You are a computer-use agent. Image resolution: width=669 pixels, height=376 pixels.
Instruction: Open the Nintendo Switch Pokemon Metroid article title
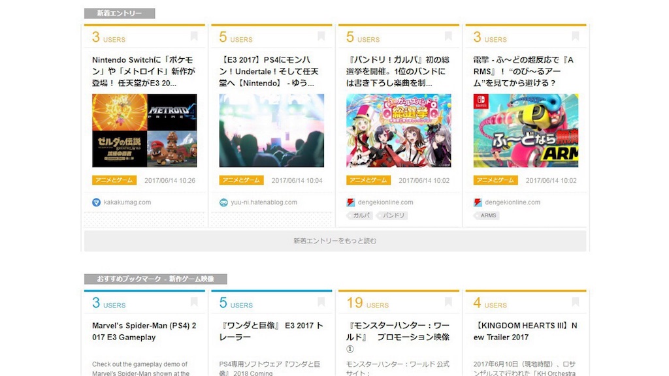click(144, 71)
